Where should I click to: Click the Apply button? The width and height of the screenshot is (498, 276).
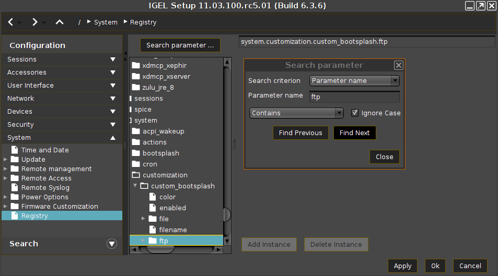click(402, 266)
